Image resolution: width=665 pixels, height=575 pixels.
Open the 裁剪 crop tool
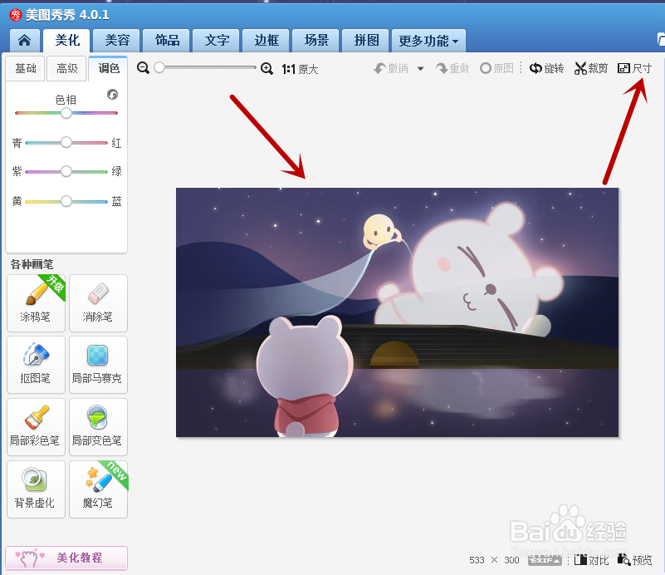tap(591, 68)
